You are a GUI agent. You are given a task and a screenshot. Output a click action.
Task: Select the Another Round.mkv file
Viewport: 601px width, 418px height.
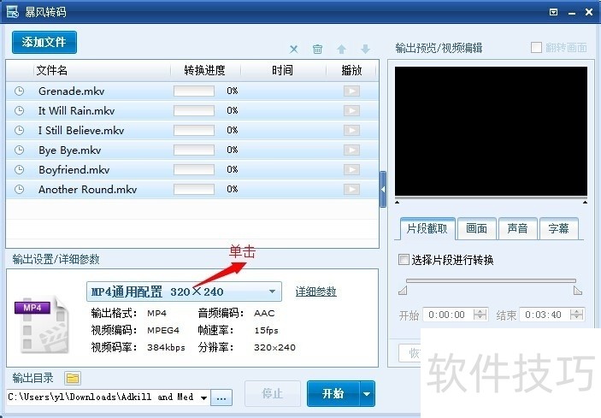click(192, 189)
